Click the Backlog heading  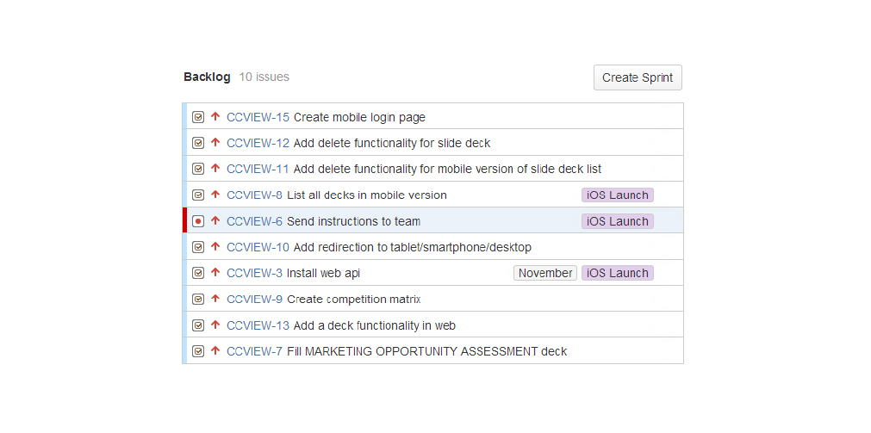(x=207, y=77)
